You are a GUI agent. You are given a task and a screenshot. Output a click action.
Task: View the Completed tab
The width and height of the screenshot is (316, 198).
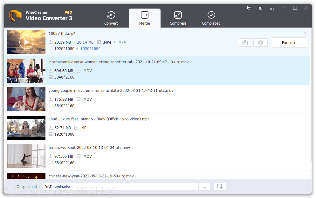pyautogui.click(x=211, y=18)
